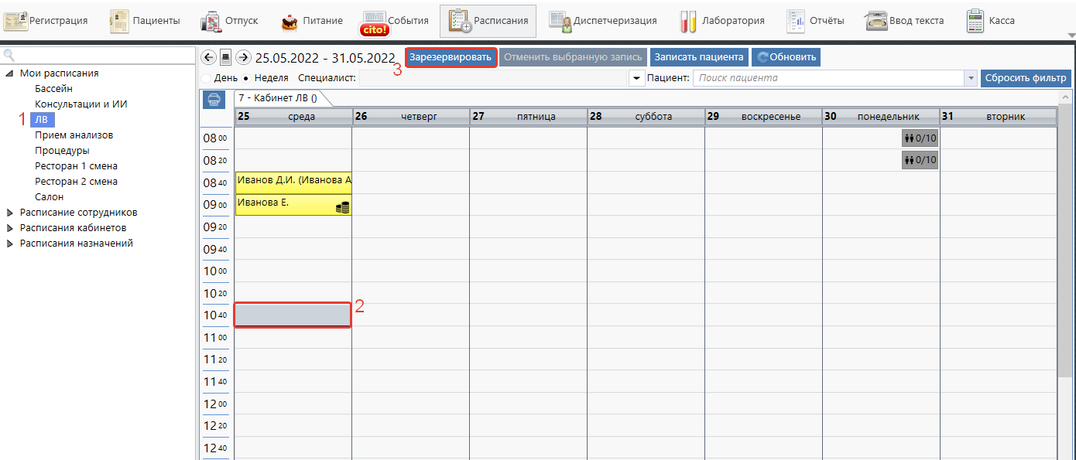
Task: Open the Регистрация module
Action: point(47,21)
